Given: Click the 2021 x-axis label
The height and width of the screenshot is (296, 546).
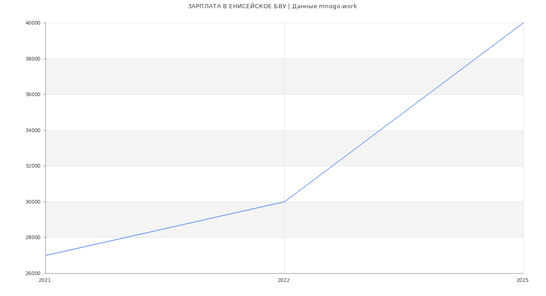Looking at the screenshot, I should click(x=45, y=281).
